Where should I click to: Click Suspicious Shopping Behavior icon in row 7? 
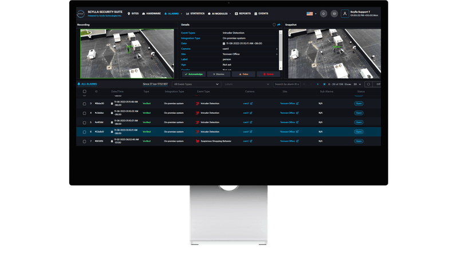coord(198,141)
